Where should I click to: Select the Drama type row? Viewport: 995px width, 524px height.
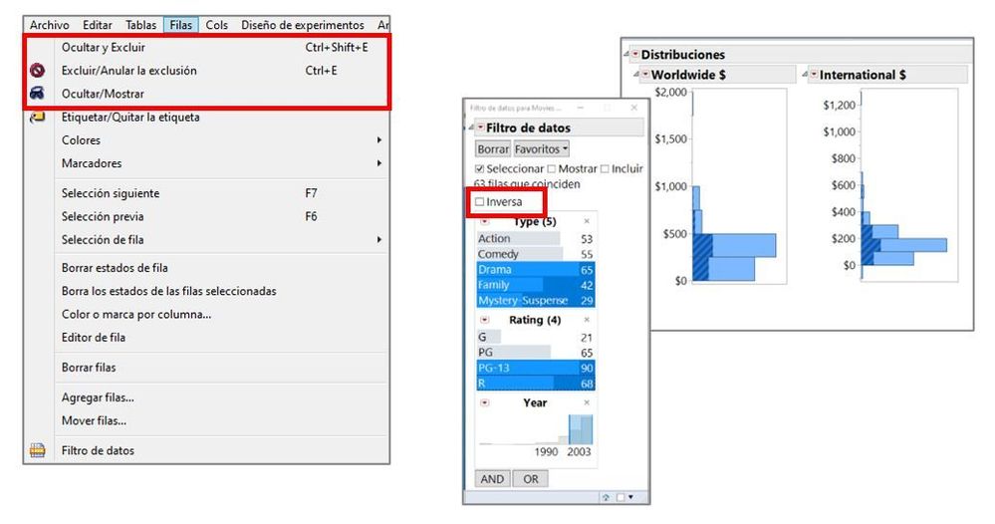coord(535,270)
